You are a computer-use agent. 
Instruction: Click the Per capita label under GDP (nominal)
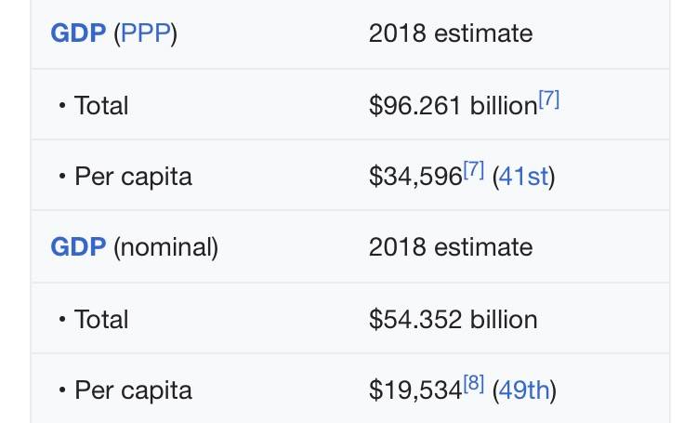(x=133, y=389)
